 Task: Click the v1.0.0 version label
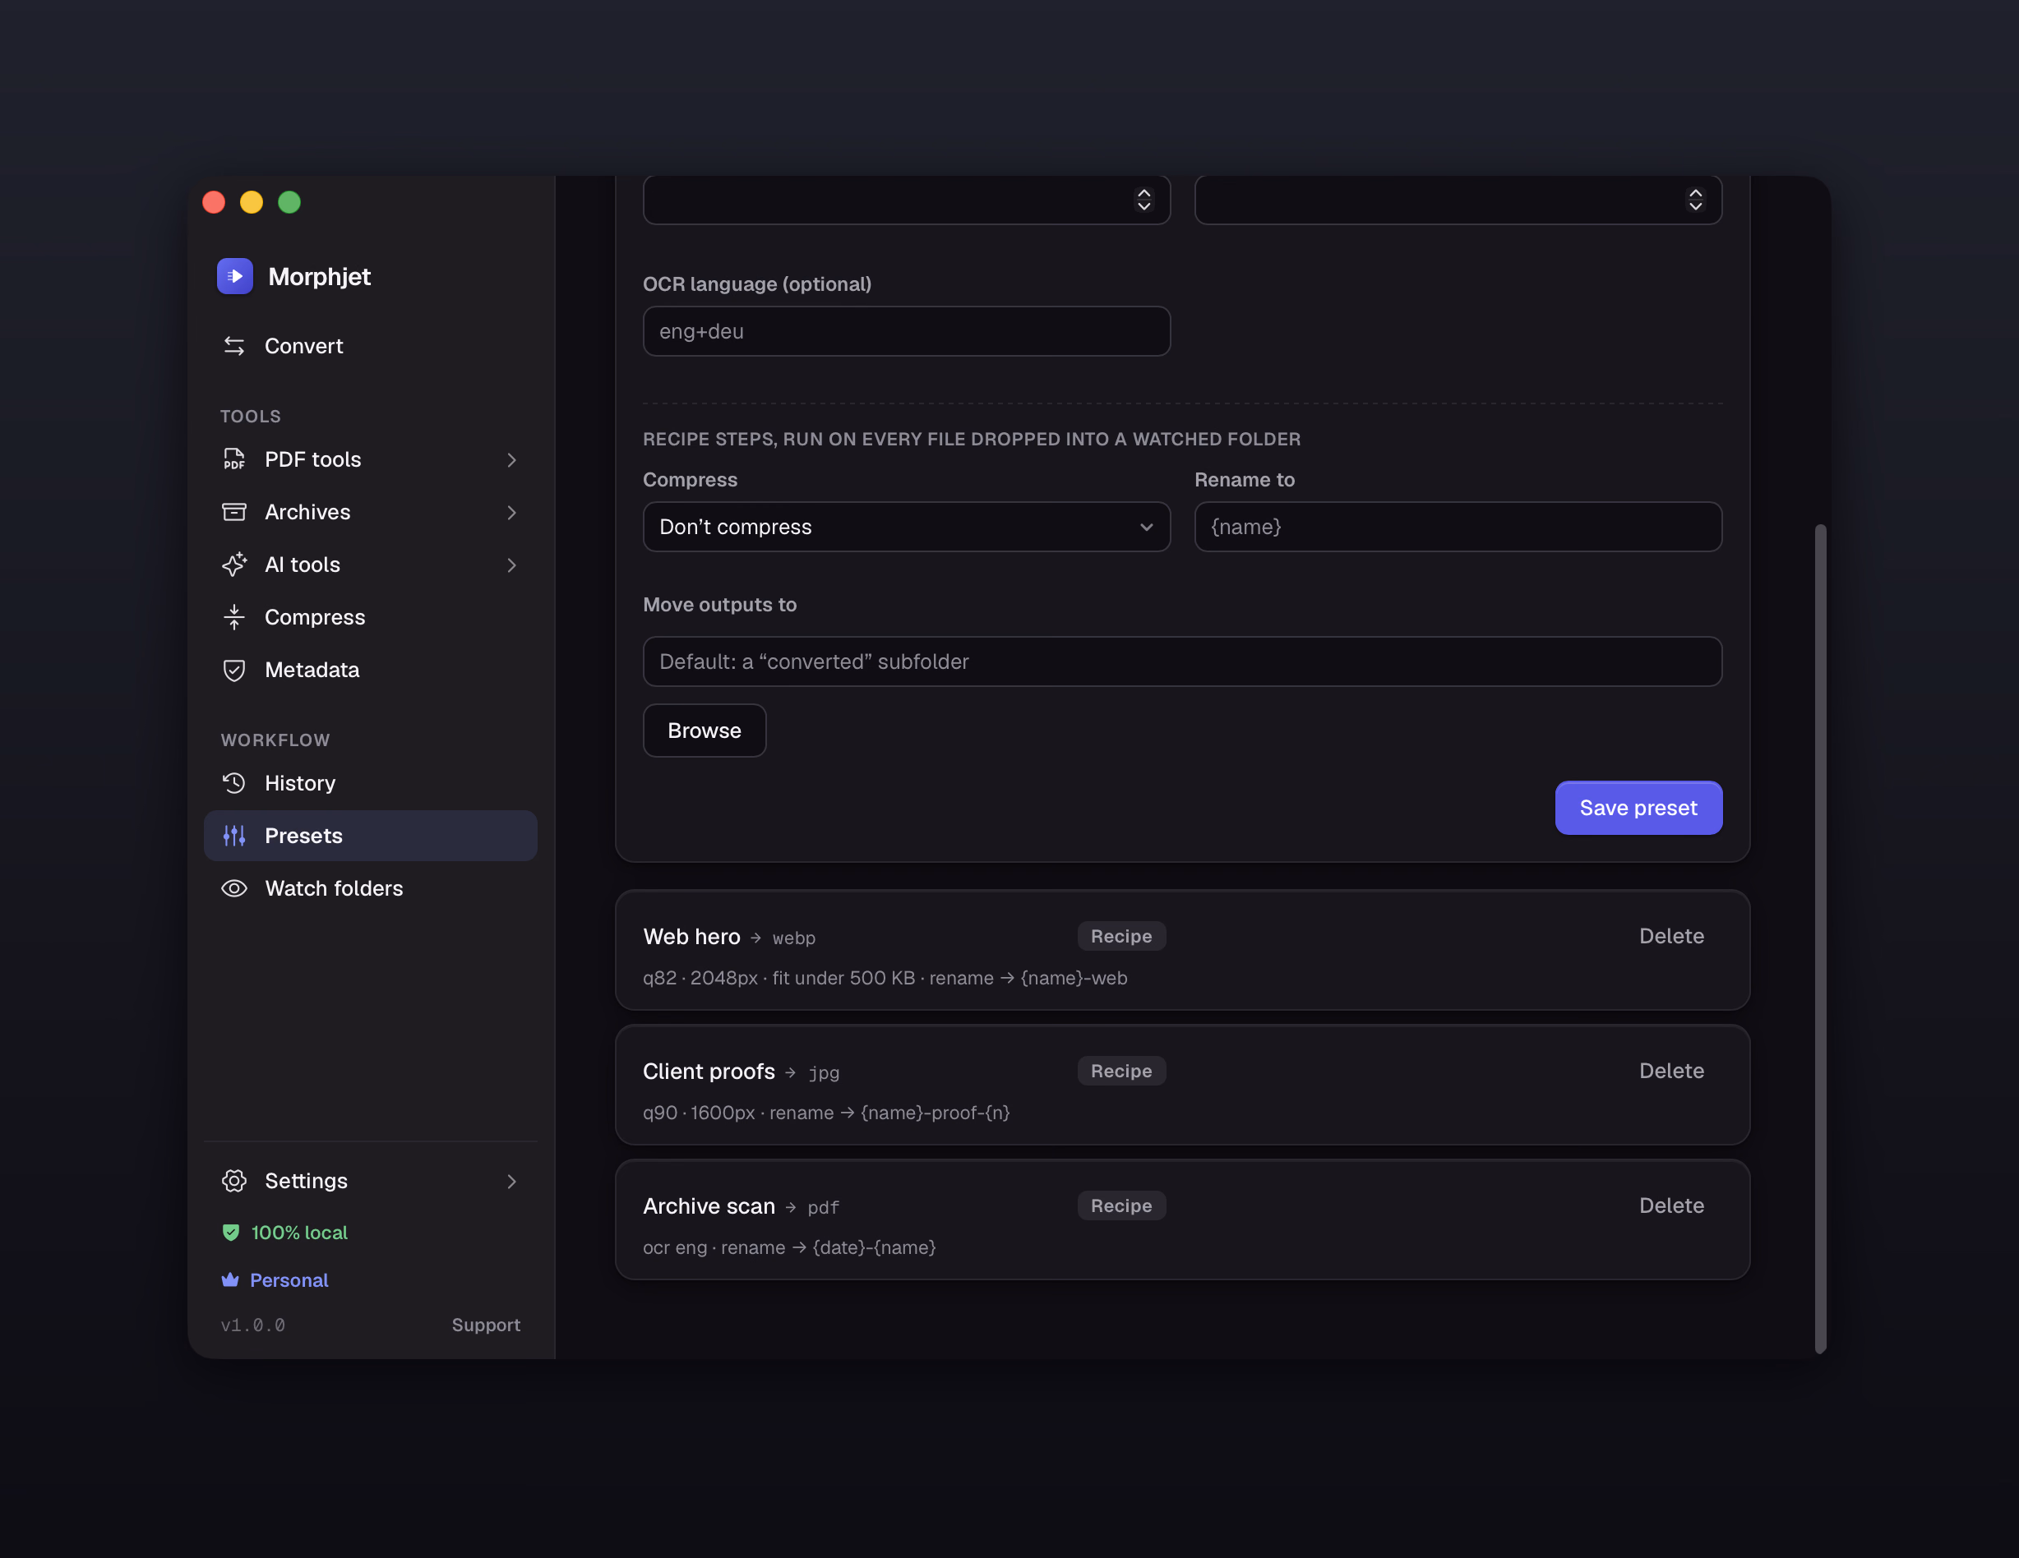pos(253,1325)
